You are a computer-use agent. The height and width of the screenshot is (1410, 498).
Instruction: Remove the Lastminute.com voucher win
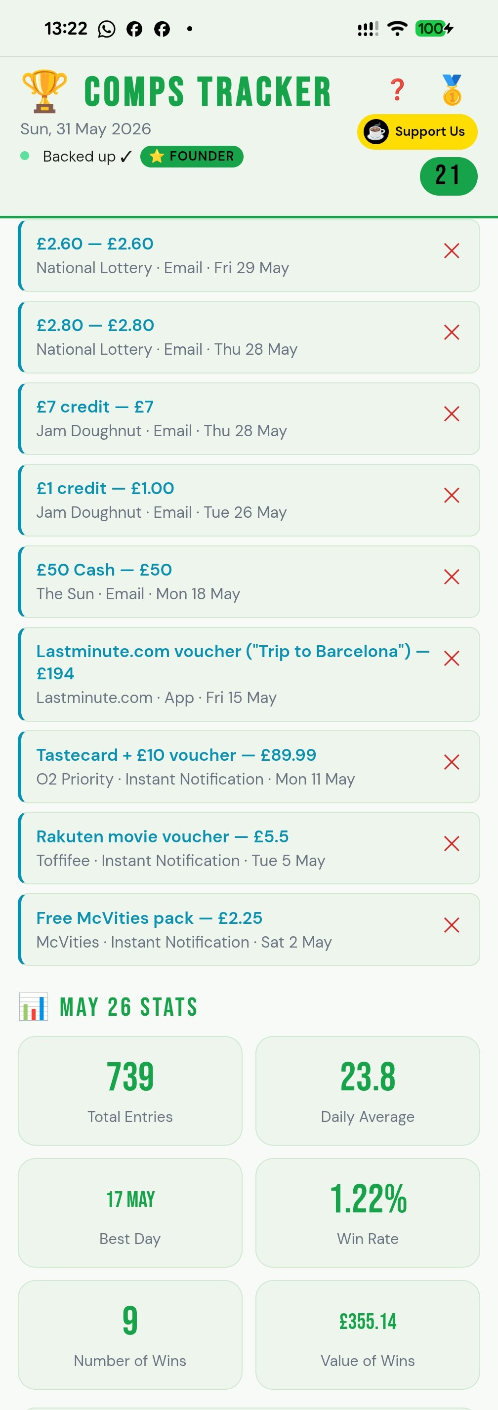[452, 659]
